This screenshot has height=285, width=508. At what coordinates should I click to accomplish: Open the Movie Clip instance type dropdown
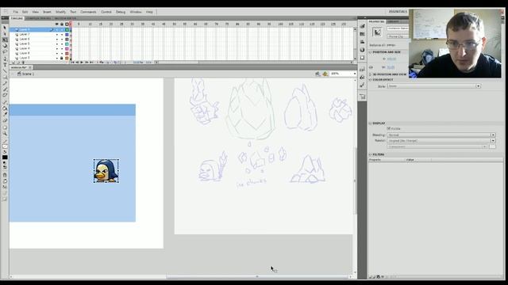coord(398,36)
